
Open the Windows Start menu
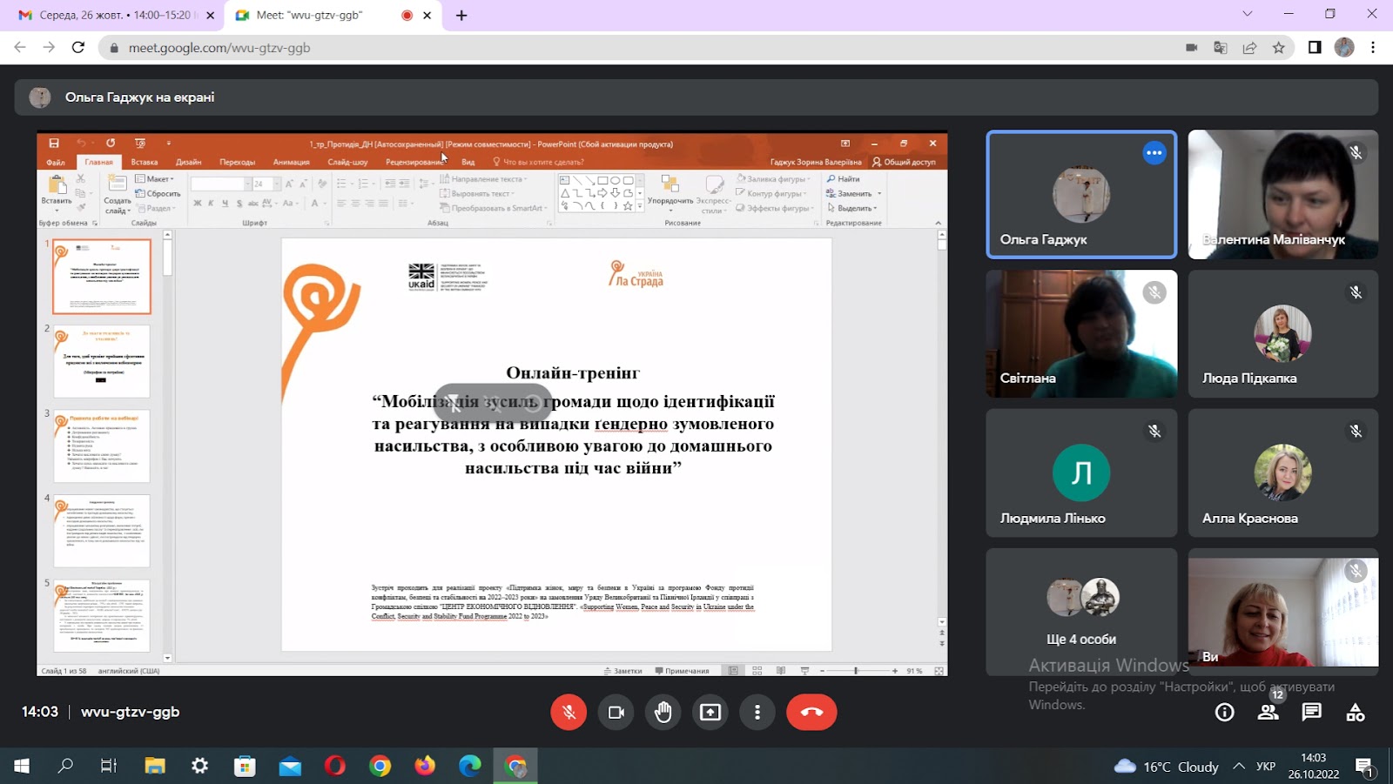(22, 766)
